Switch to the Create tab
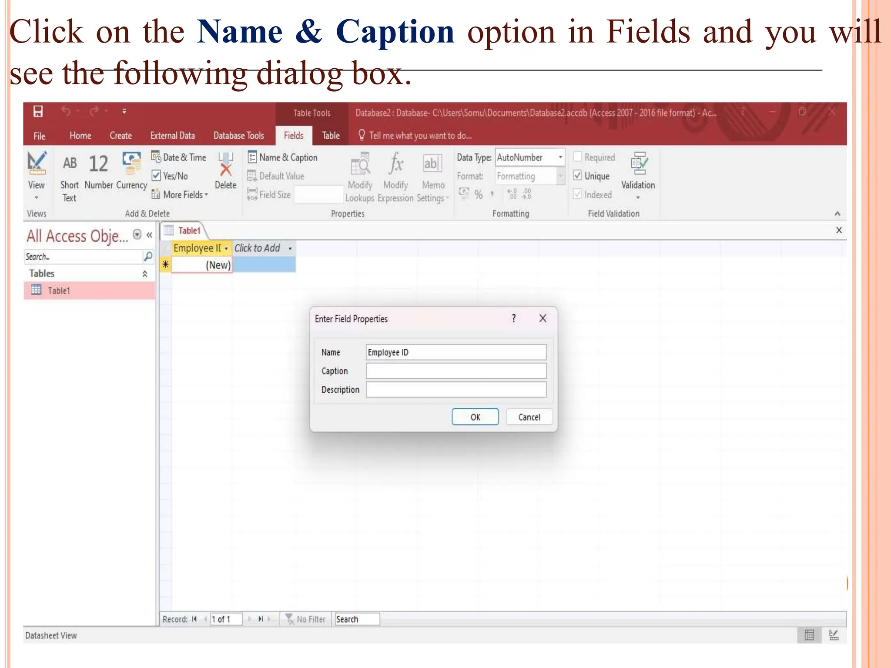 point(121,135)
